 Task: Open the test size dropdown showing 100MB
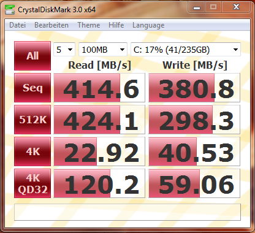point(103,50)
